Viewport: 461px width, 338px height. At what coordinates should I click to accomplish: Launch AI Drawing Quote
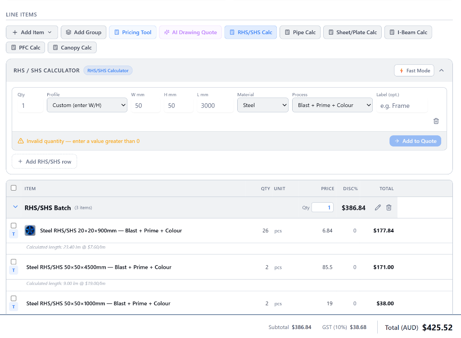tap(190, 32)
